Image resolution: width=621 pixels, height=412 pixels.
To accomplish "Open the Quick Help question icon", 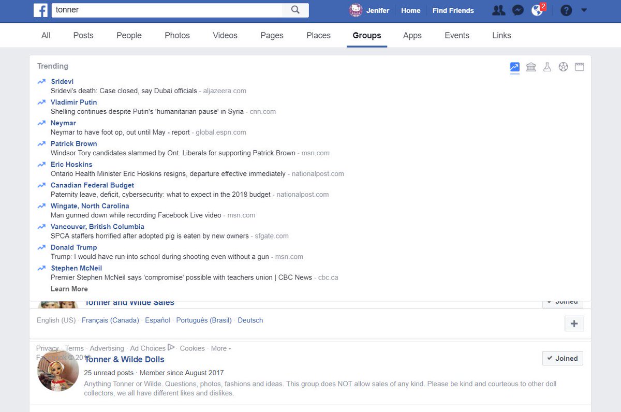I will [x=566, y=10].
